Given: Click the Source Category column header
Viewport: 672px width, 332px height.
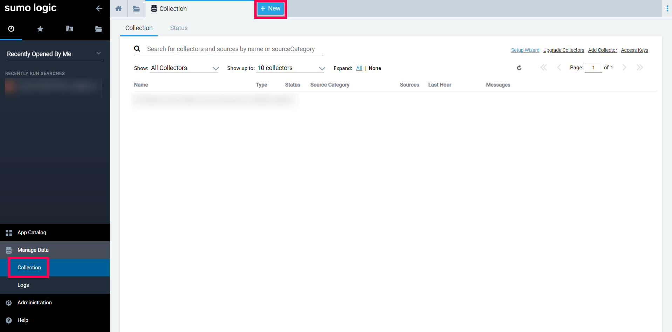Looking at the screenshot, I should (x=330, y=85).
